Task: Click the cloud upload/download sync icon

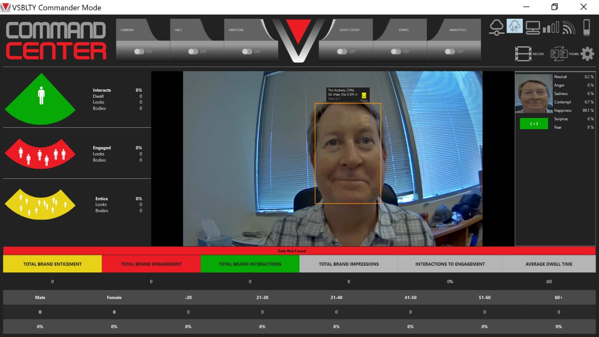Action: coord(514,26)
